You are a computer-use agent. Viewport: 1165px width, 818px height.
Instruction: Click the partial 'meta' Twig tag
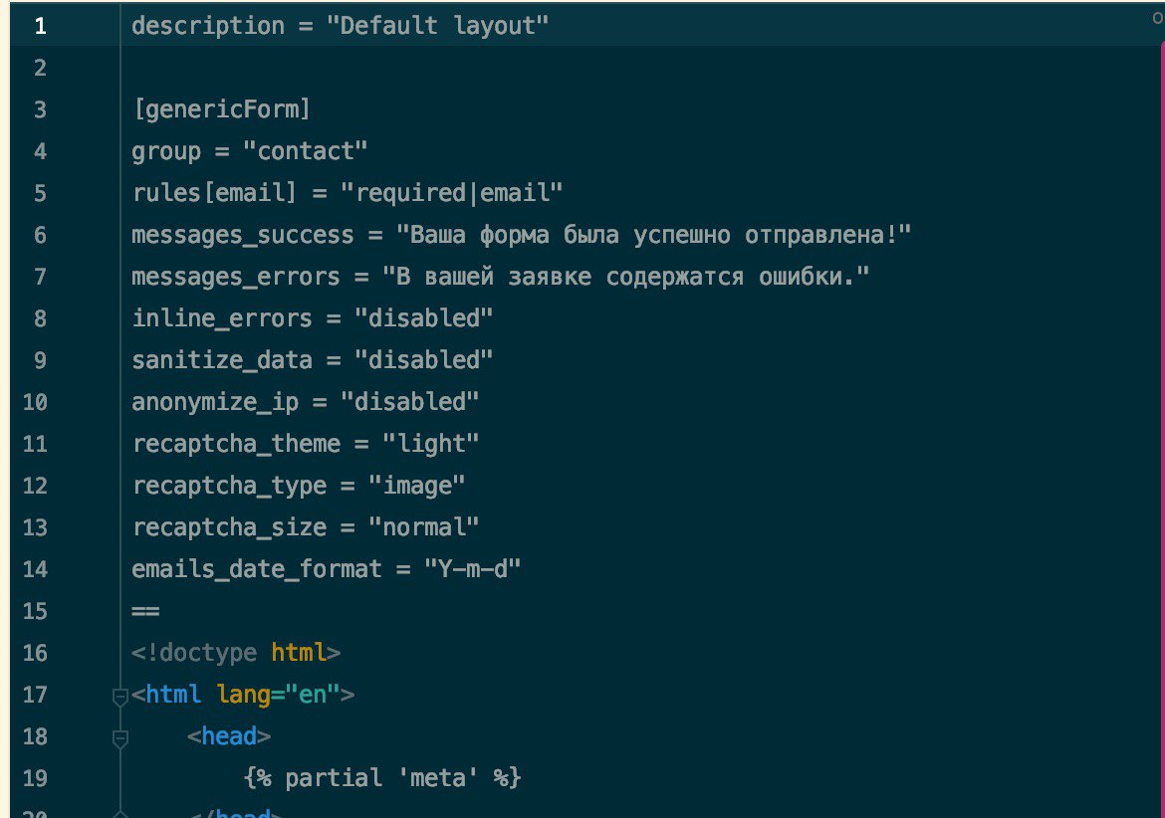(x=382, y=778)
